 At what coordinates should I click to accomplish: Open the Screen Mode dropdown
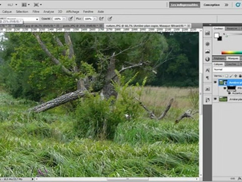tap(41, 5)
